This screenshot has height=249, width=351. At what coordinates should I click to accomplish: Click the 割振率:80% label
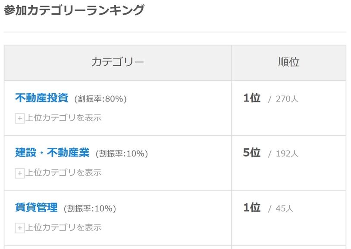tap(100, 99)
